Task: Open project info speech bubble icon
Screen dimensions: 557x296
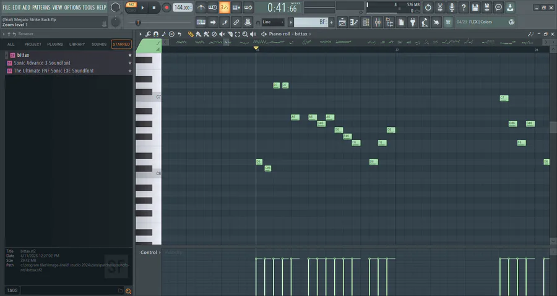Action: 498,7
